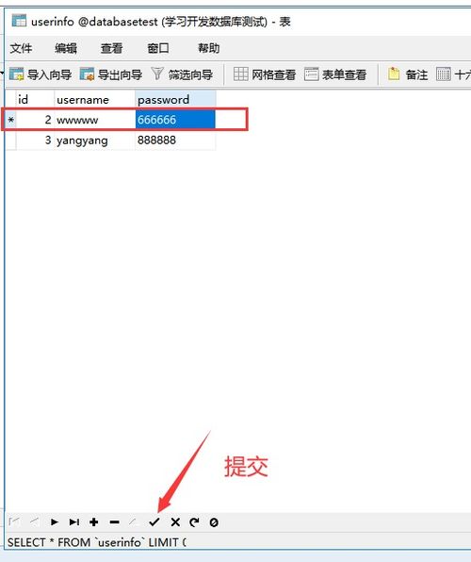Click the 备注 memo toolbar button
471x562 pixels.
click(x=408, y=74)
